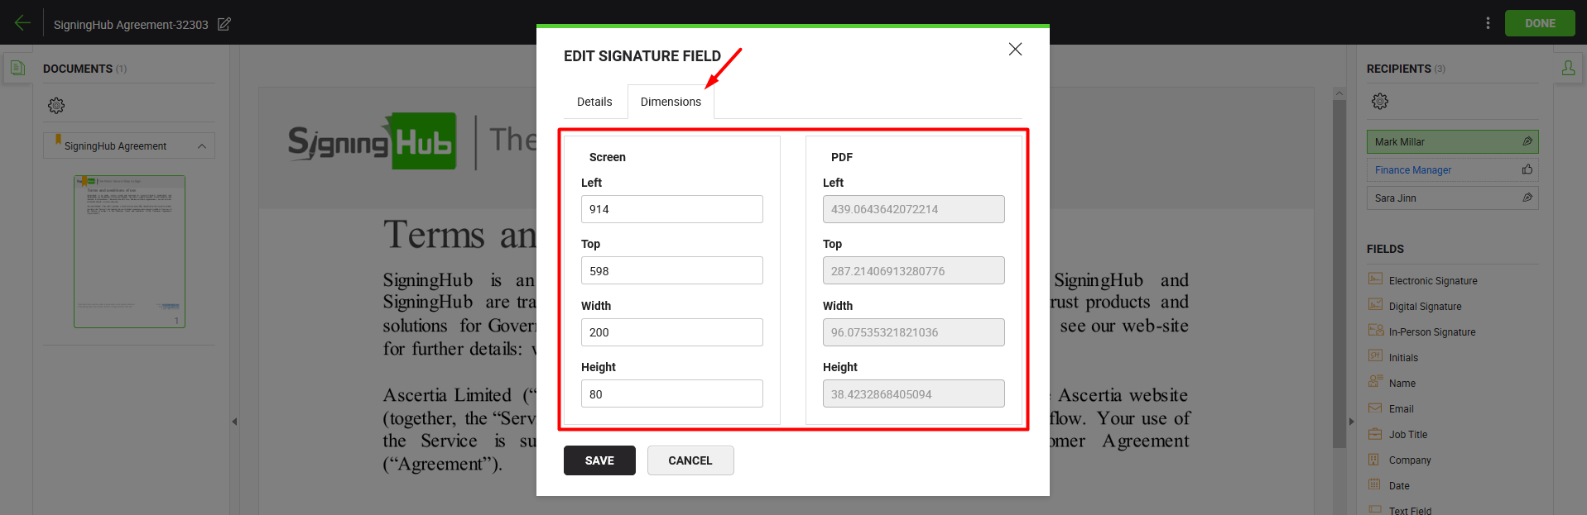This screenshot has height=515, width=1587.
Task: Open recipients settings gear icon
Action: [x=1380, y=101]
